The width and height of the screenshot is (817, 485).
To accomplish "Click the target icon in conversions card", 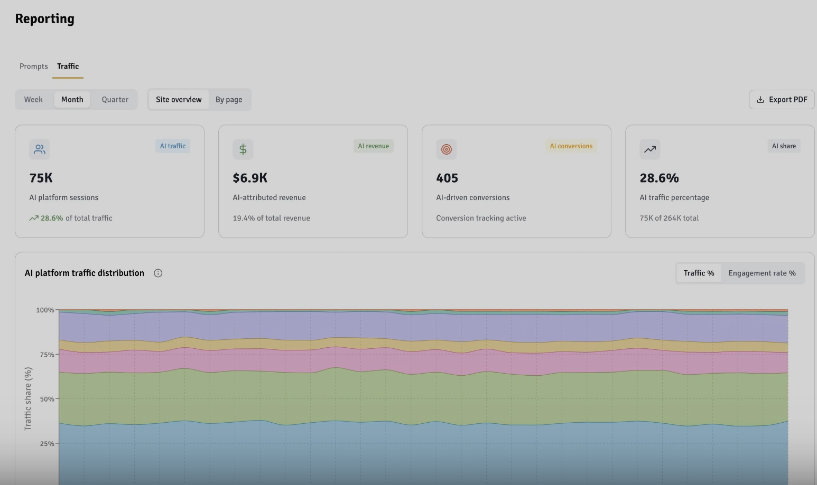I will (x=447, y=149).
